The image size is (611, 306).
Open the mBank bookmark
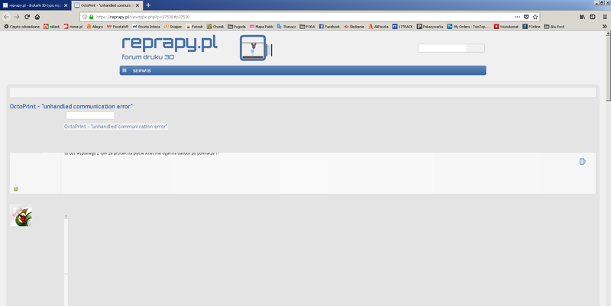click(52, 27)
